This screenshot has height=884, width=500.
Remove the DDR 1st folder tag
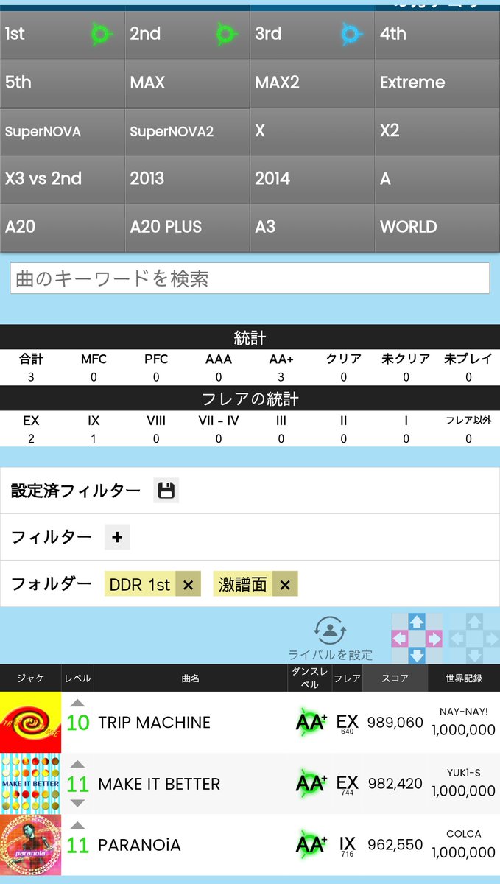[188, 584]
